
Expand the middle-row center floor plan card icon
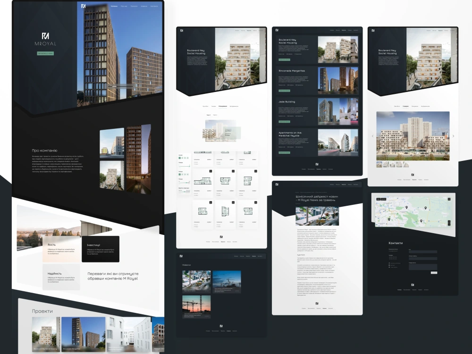point(233,171)
